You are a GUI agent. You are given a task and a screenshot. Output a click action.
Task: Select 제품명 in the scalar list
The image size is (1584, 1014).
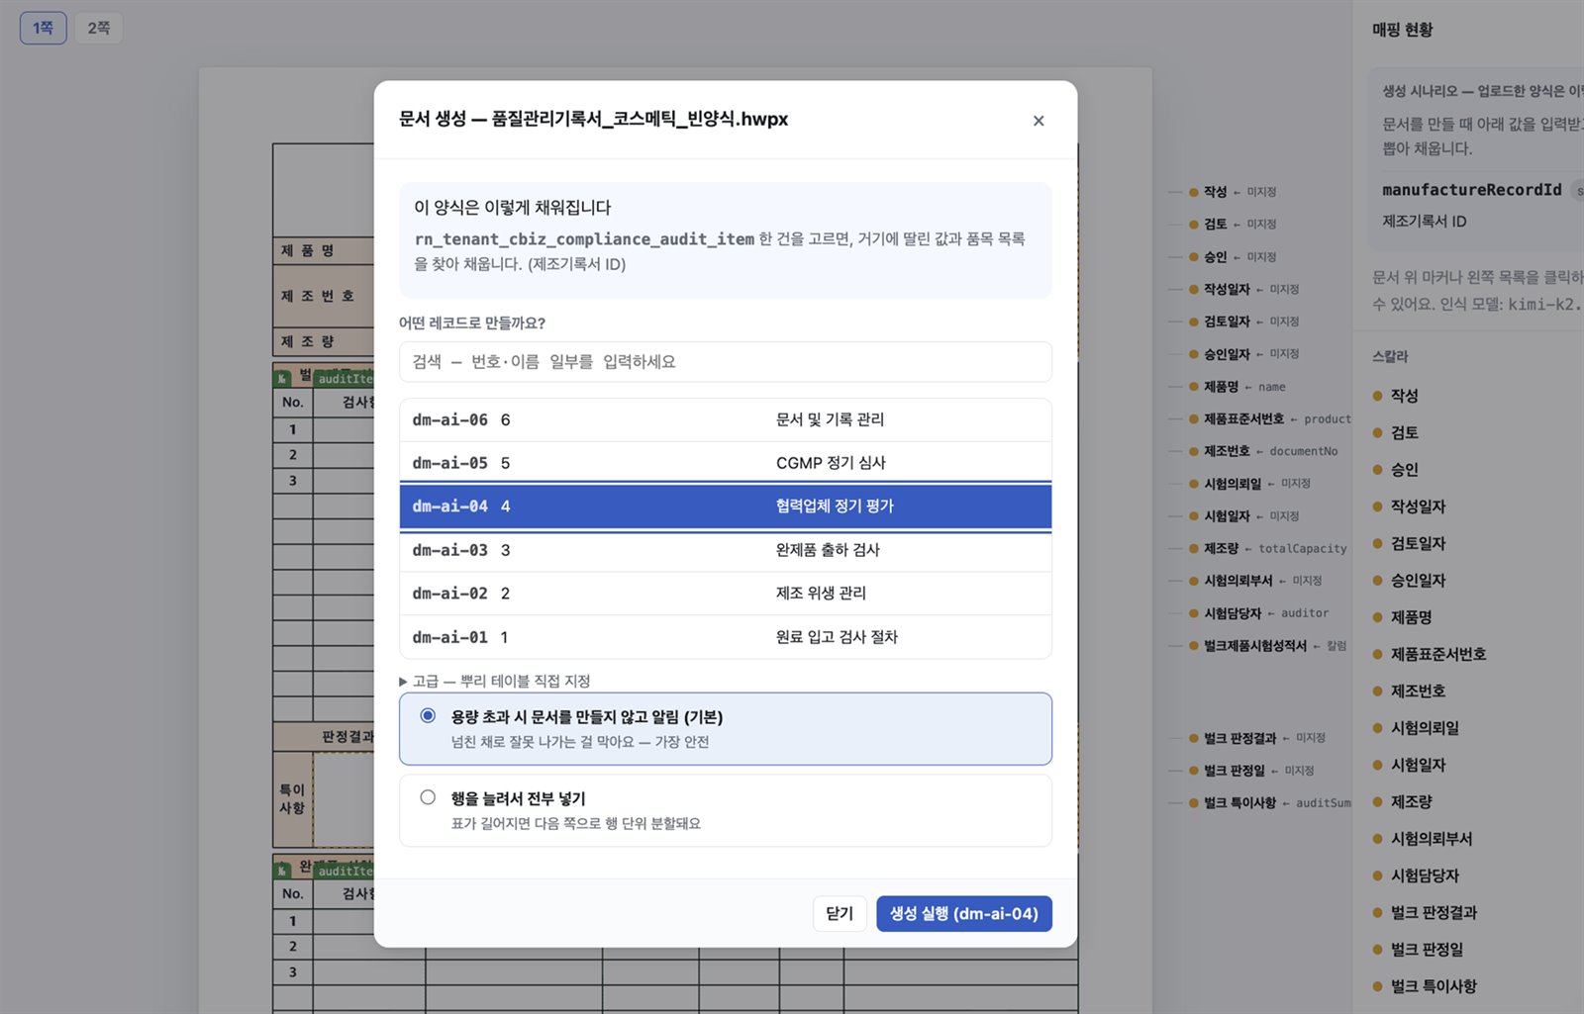coord(1412,617)
